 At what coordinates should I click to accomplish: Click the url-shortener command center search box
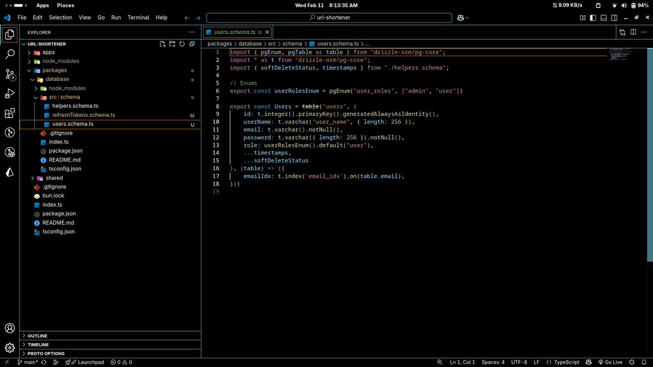coord(329,17)
